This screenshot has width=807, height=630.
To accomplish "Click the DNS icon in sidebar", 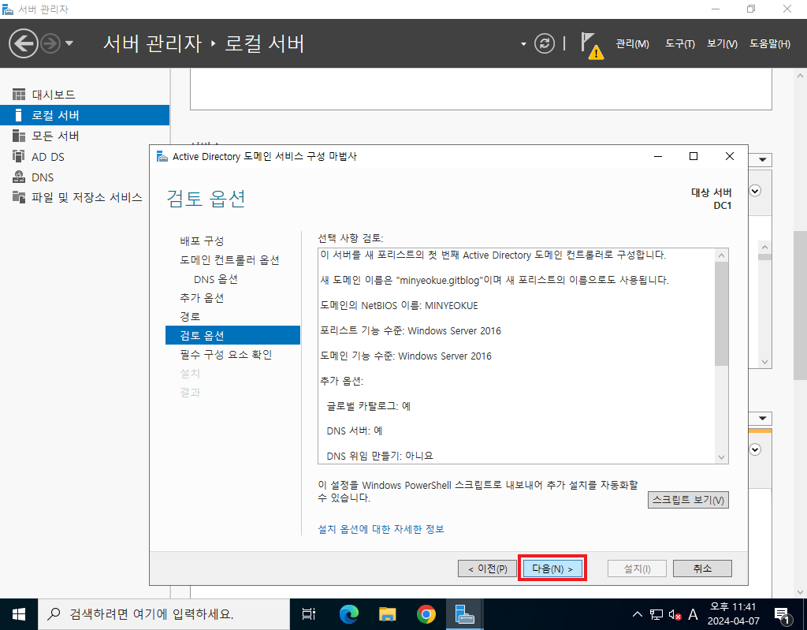I will (19, 177).
